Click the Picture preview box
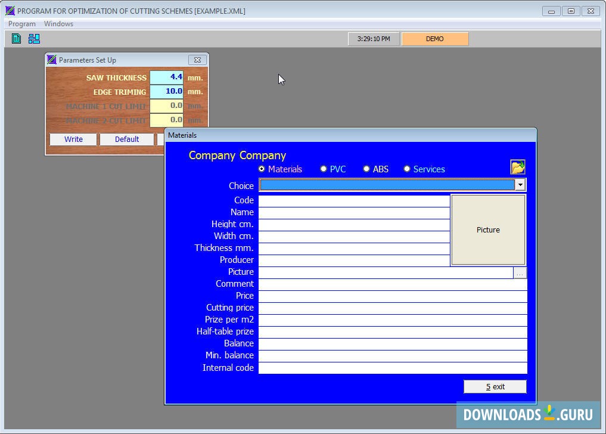 click(488, 230)
